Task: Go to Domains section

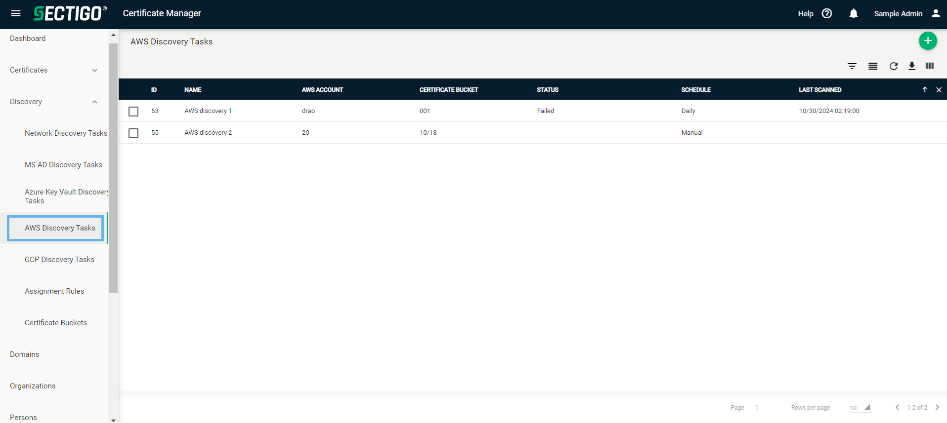Action: pos(24,354)
